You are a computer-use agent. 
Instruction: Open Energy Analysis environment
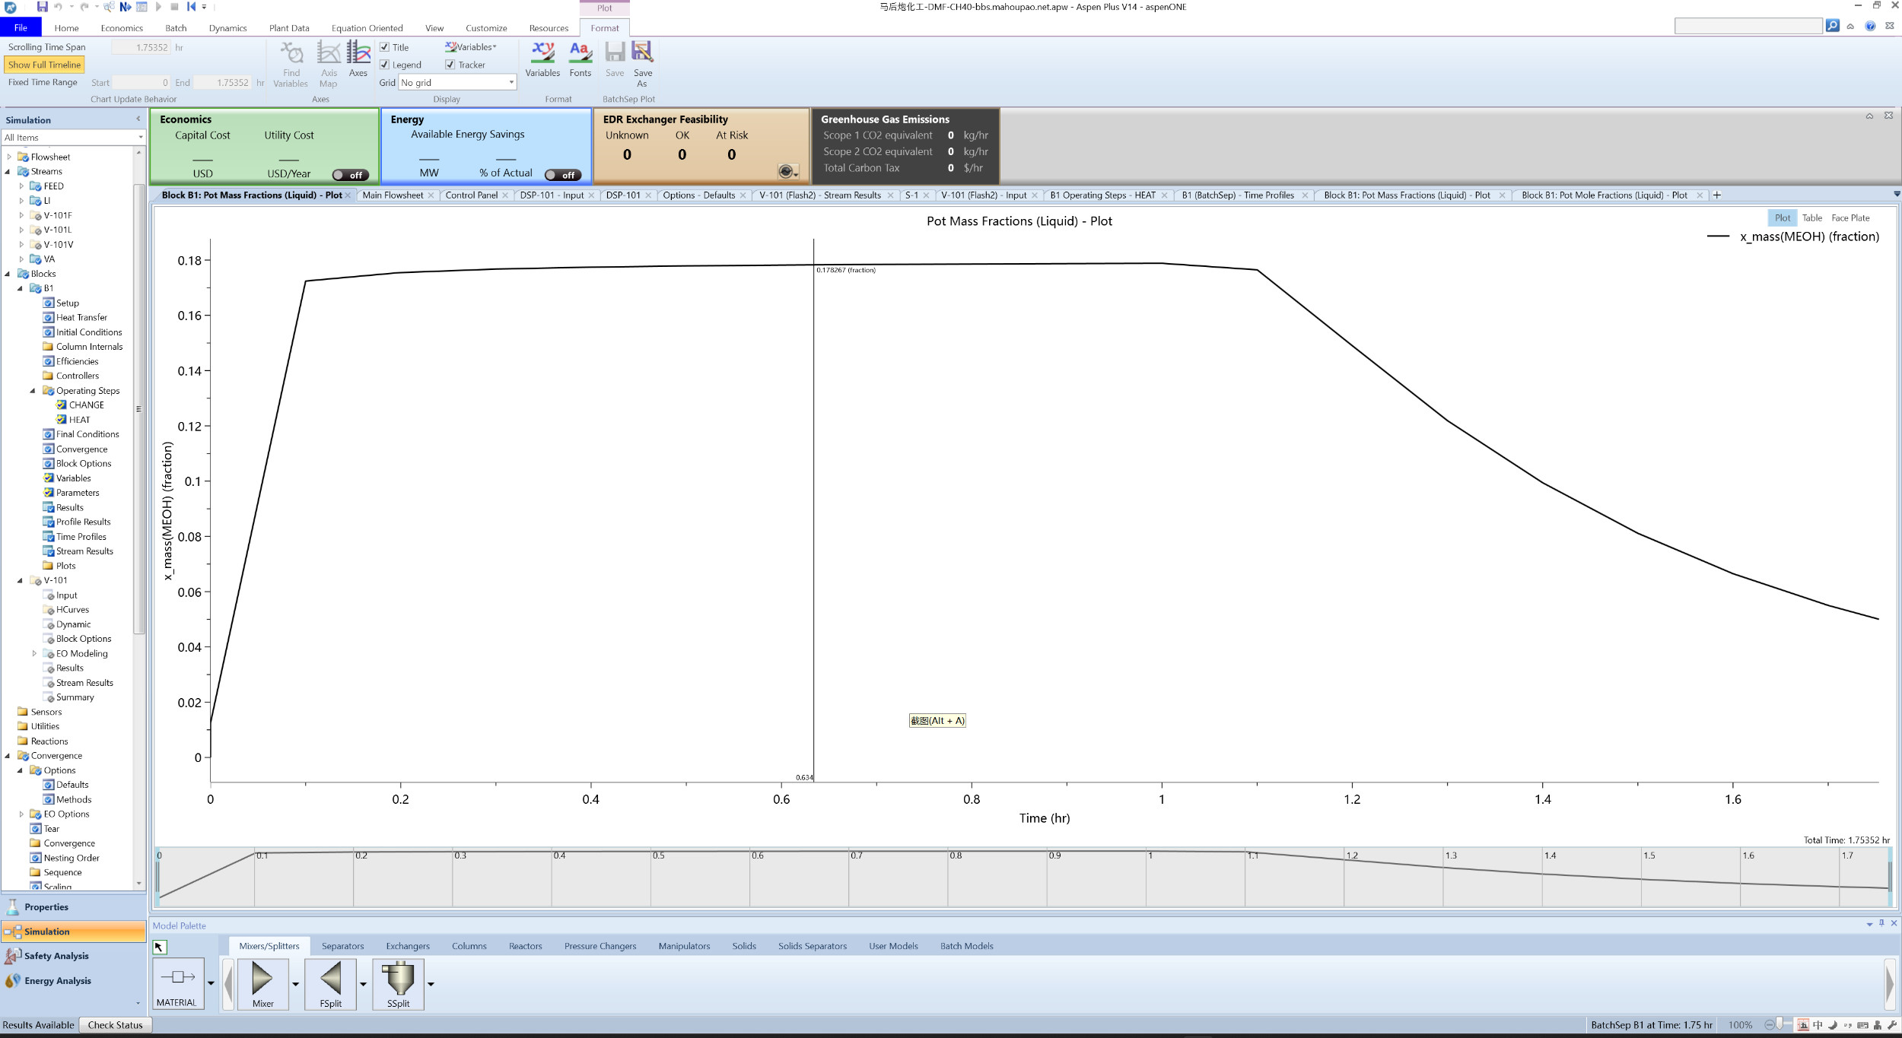tap(74, 981)
